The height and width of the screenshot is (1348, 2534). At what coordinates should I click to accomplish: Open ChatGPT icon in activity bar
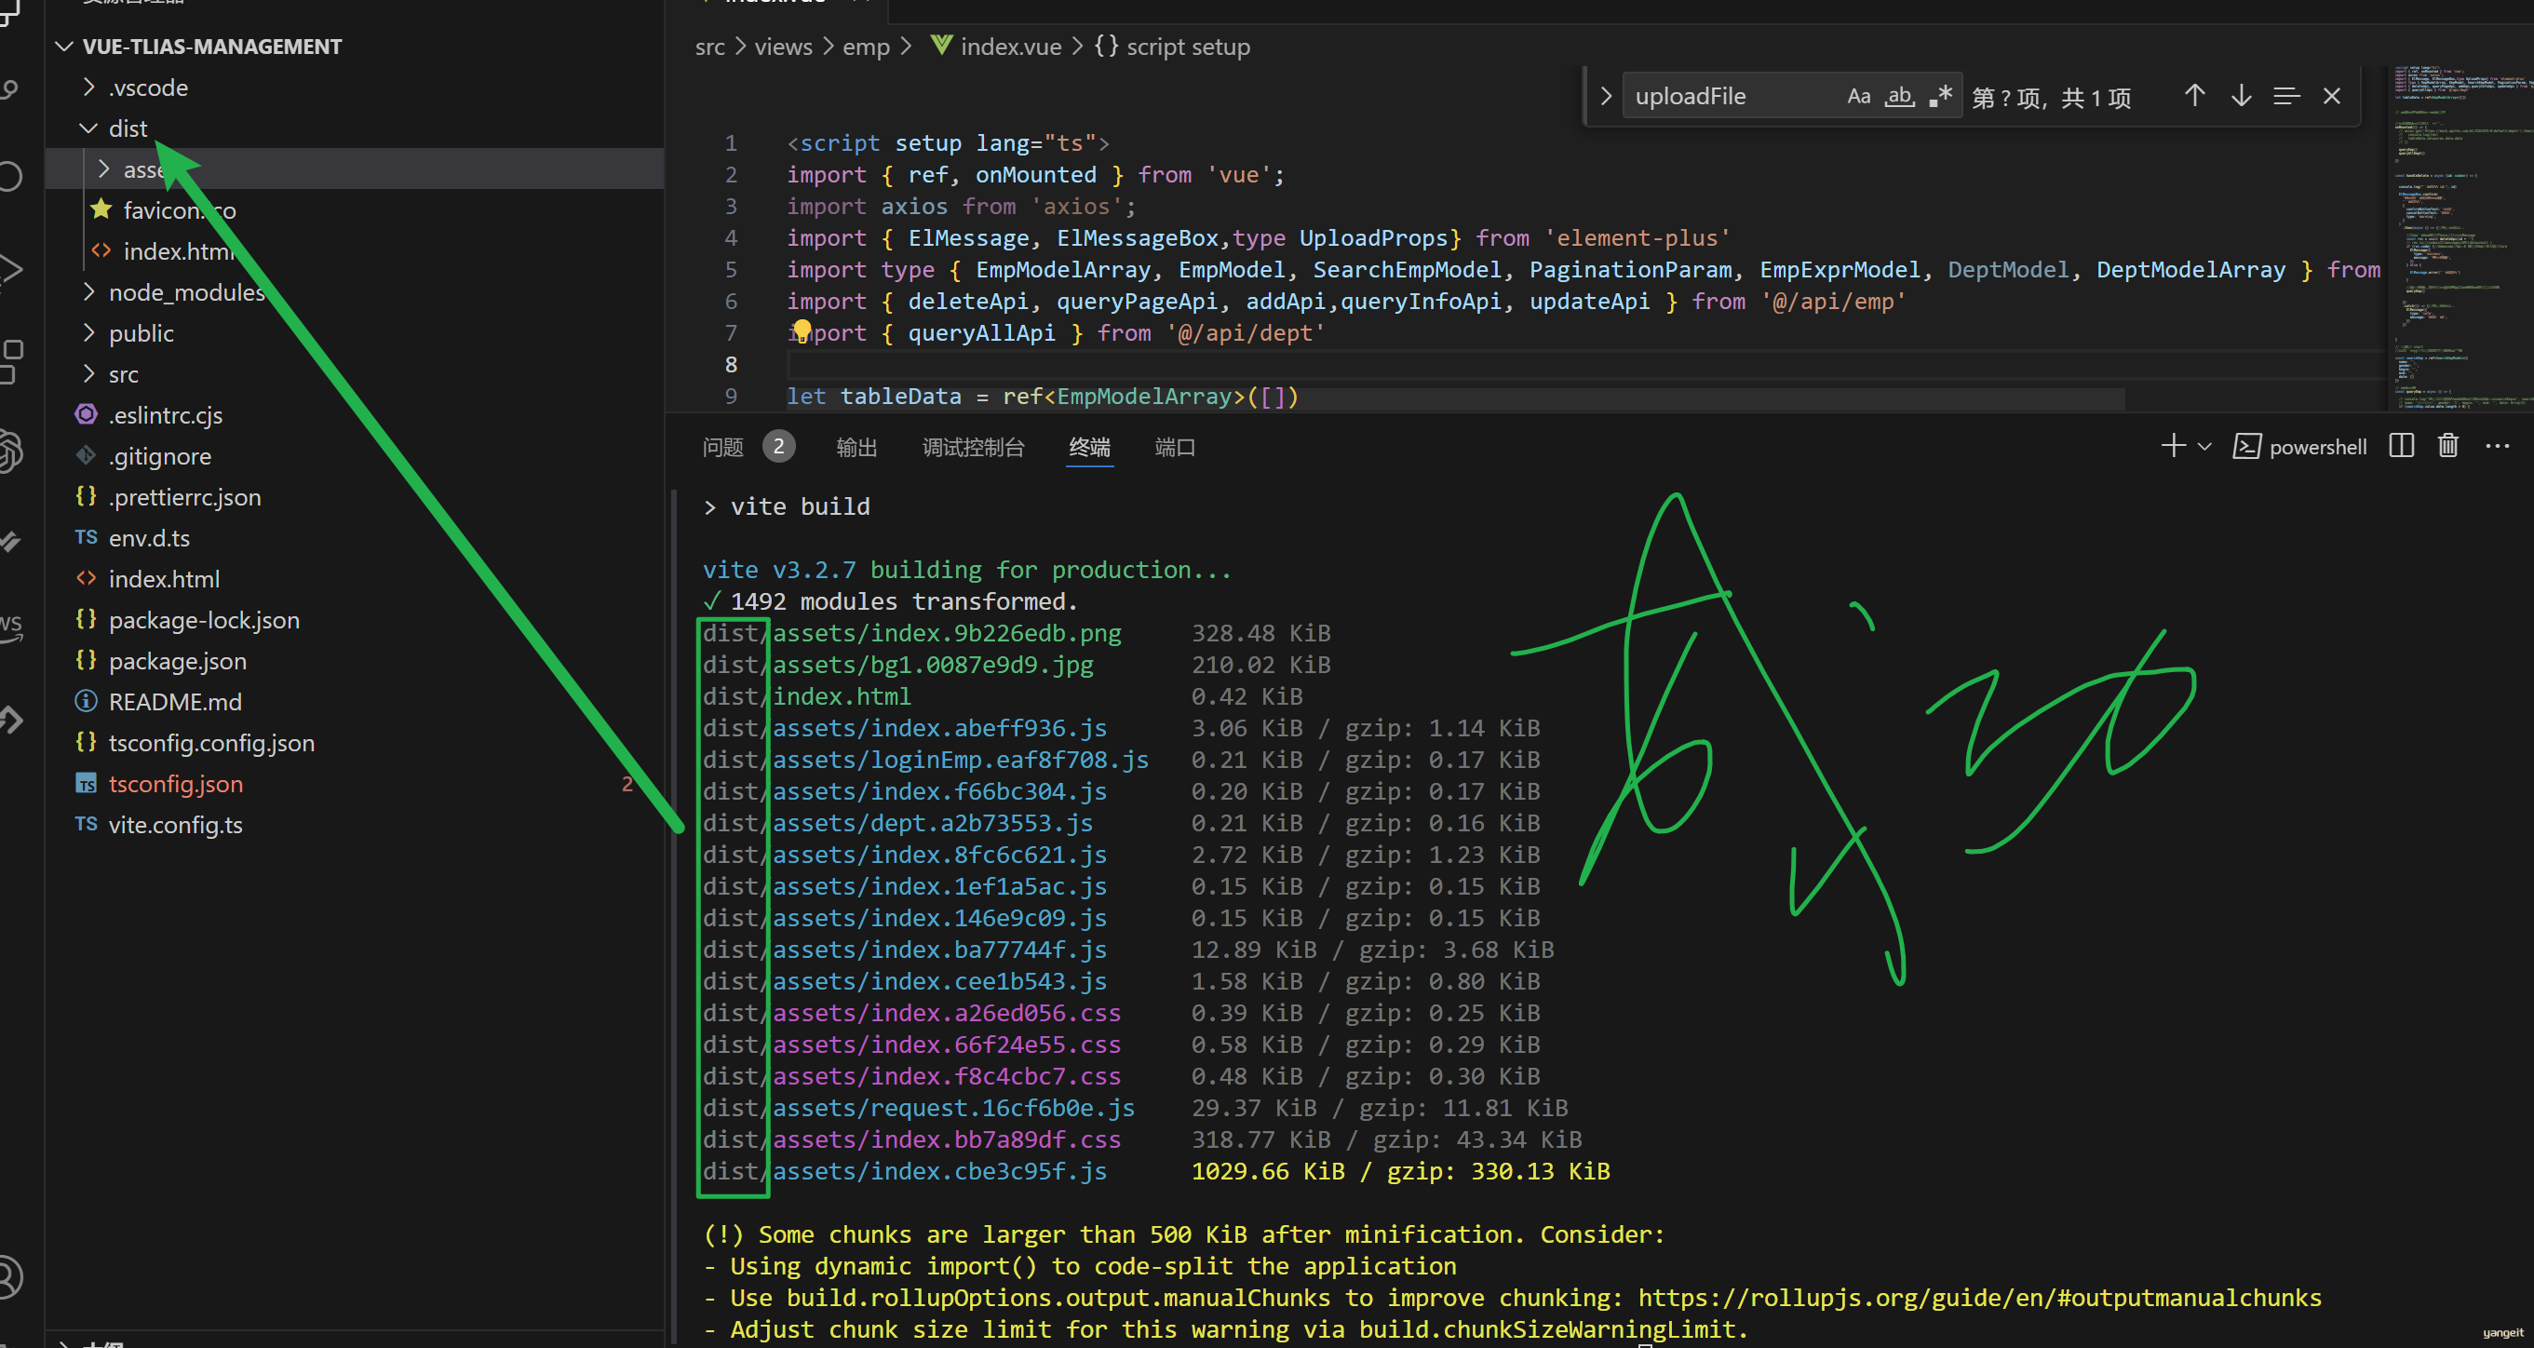pos(10,451)
